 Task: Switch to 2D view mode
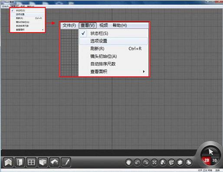click(207, 160)
